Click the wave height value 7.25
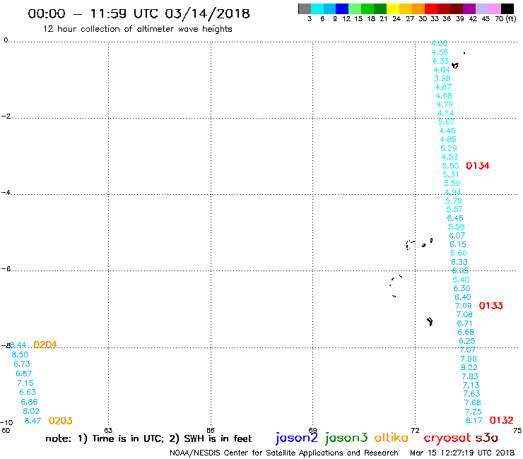This screenshot has width=523, height=459. click(x=473, y=412)
